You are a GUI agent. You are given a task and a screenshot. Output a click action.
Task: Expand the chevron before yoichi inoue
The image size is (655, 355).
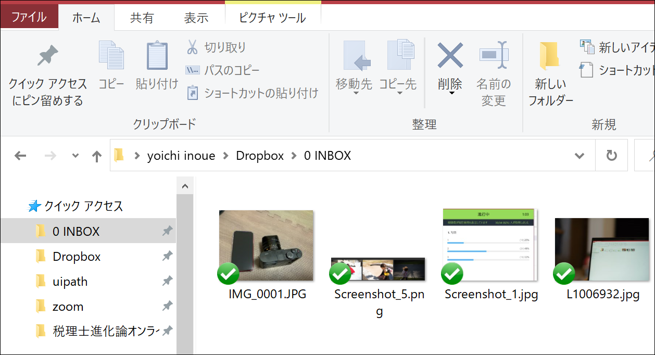[x=137, y=156]
